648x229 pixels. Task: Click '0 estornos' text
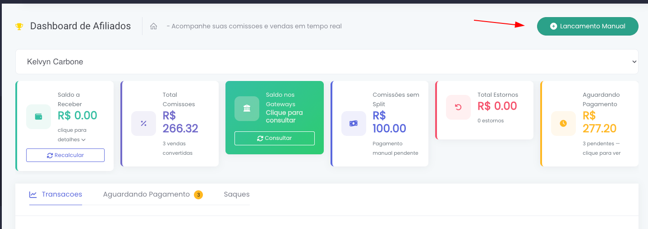tap(491, 121)
